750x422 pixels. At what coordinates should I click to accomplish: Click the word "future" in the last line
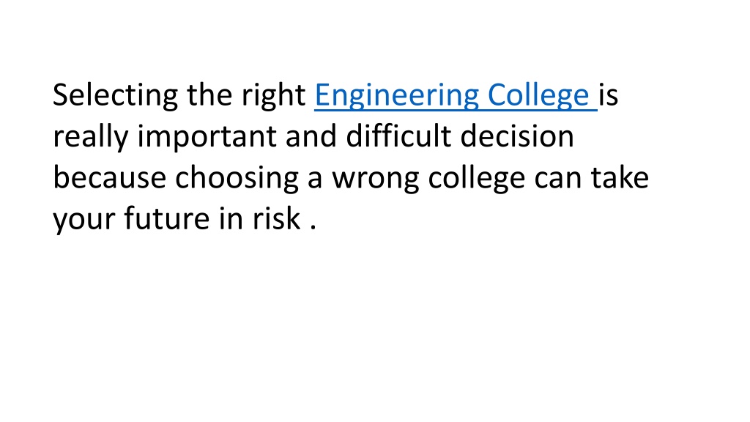pos(167,218)
